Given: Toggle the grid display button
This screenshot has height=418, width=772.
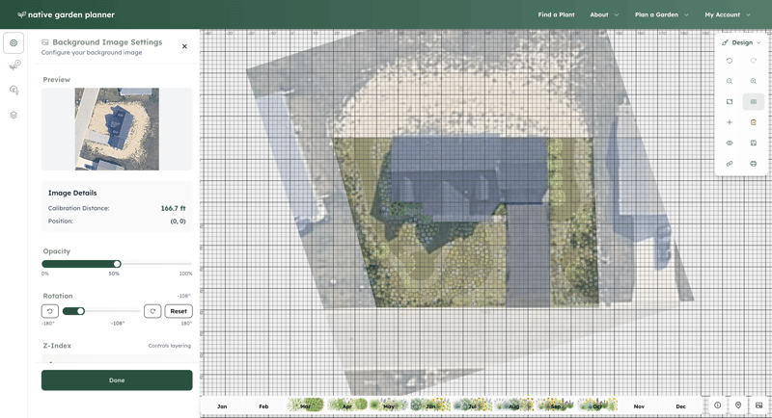Looking at the screenshot, I should click(x=754, y=102).
